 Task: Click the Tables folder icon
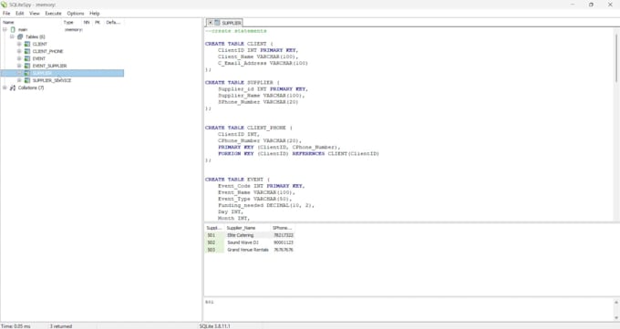tap(20, 36)
